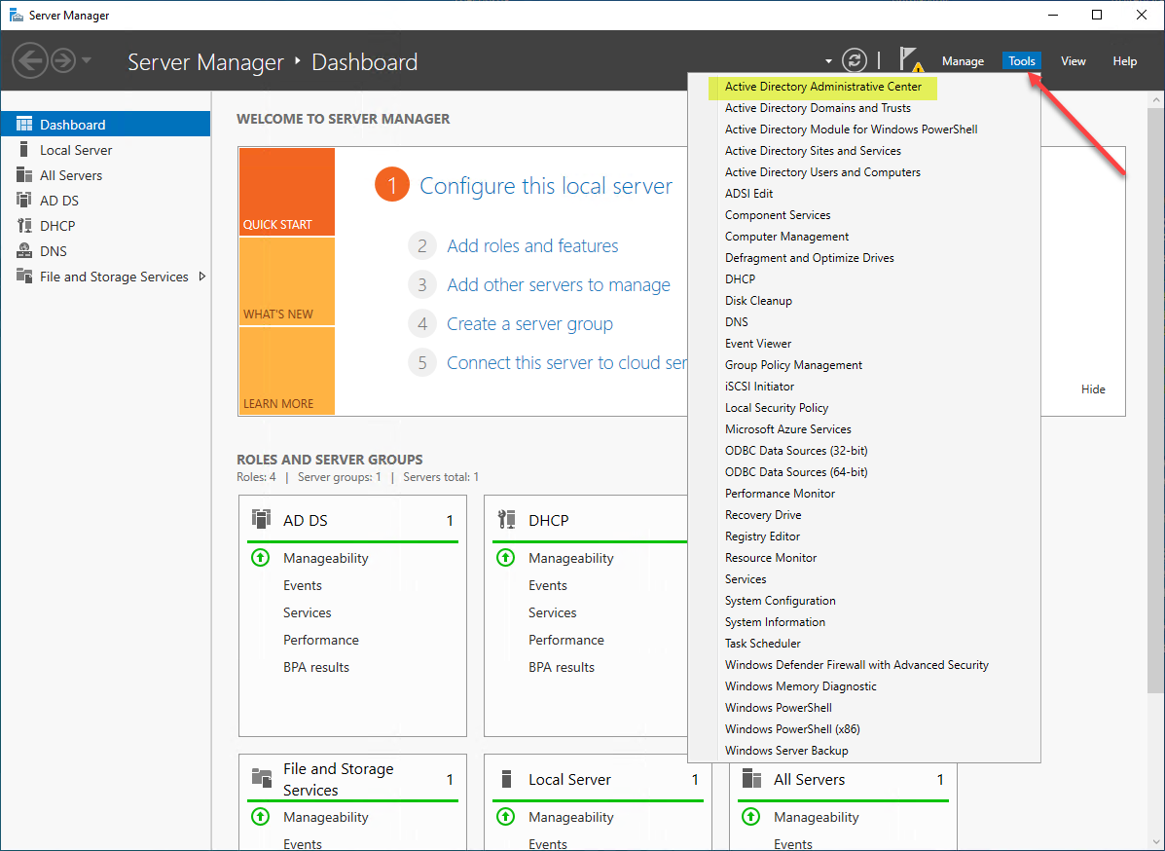Click the File and Storage Services tile icon
The image size is (1165, 851).
[x=262, y=777]
